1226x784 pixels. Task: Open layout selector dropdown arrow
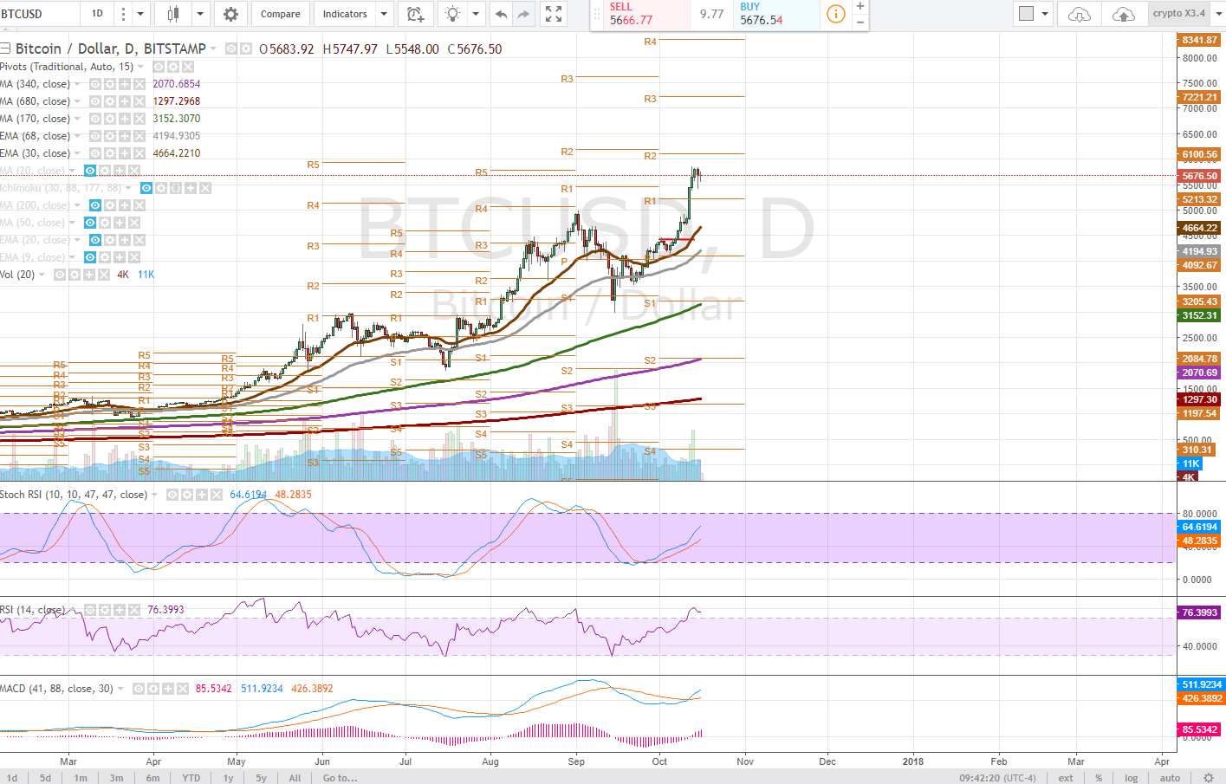pyautogui.click(x=1045, y=14)
